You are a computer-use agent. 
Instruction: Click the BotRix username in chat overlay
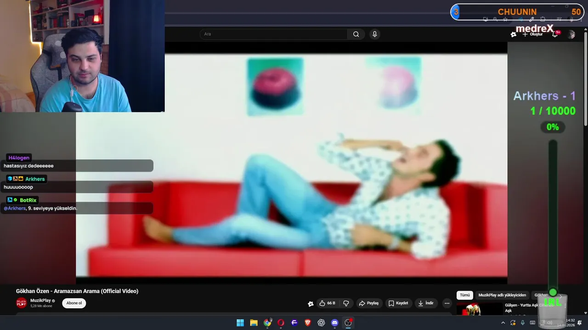28,200
